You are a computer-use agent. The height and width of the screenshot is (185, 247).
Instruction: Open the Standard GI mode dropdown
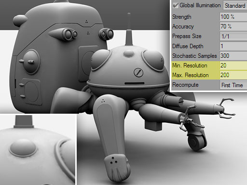pyautogui.click(x=235, y=6)
